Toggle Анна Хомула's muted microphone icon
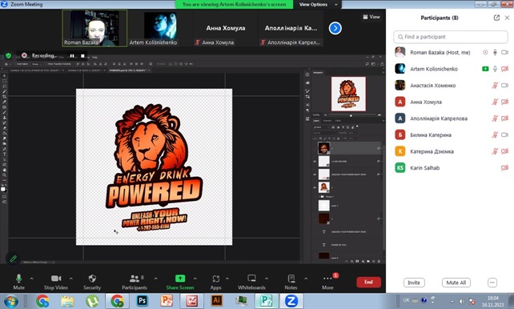Image resolution: width=514 pixels, height=309 pixels. pyautogui.click(x=495, y=102)
